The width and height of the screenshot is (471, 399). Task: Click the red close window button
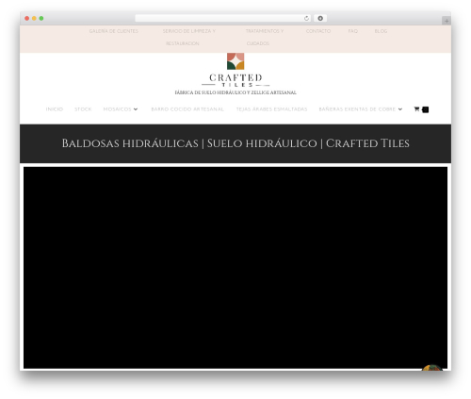(27, 19)
